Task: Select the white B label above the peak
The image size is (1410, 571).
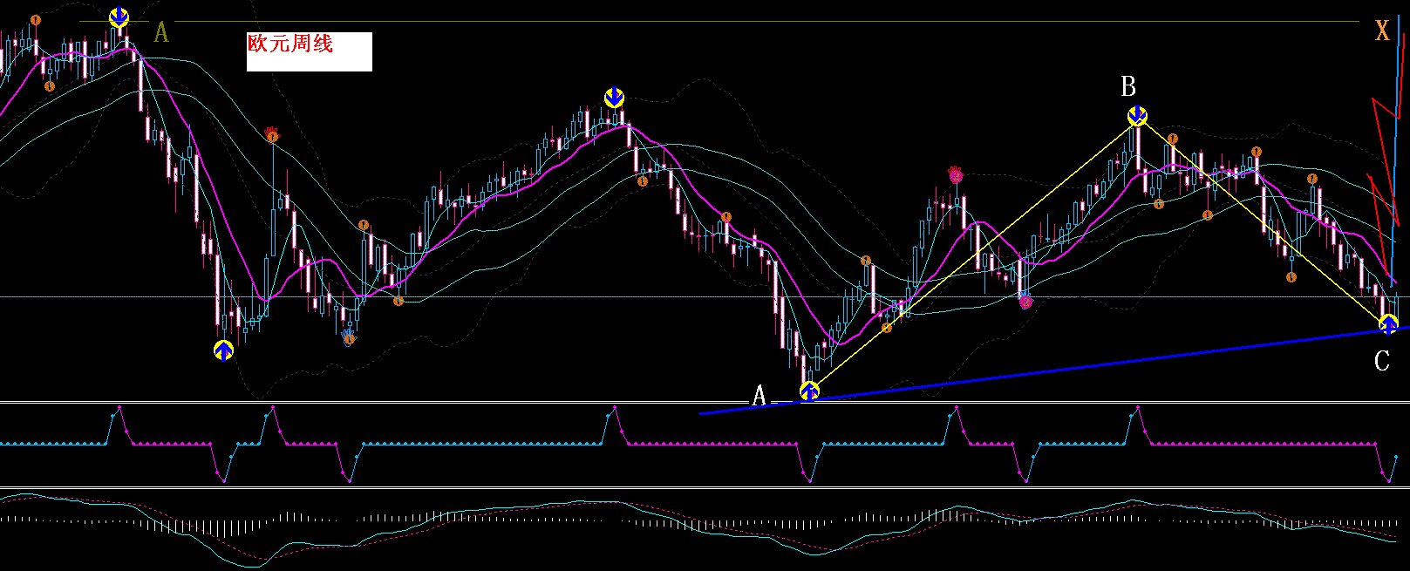Action: [1128, 86]
